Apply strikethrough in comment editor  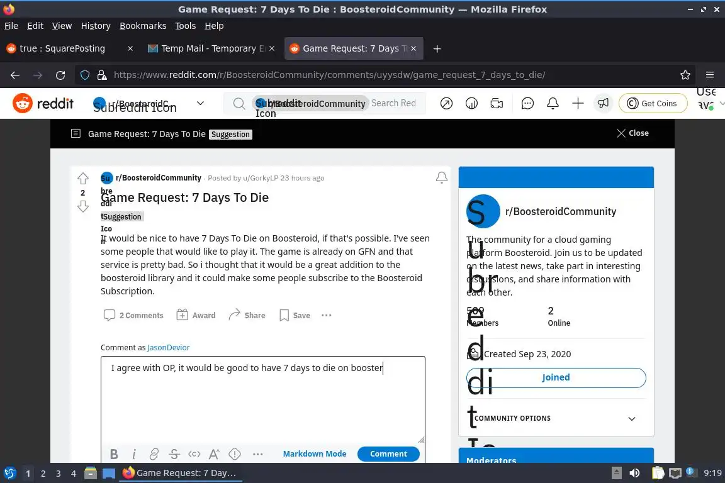(x=174, y=454)
